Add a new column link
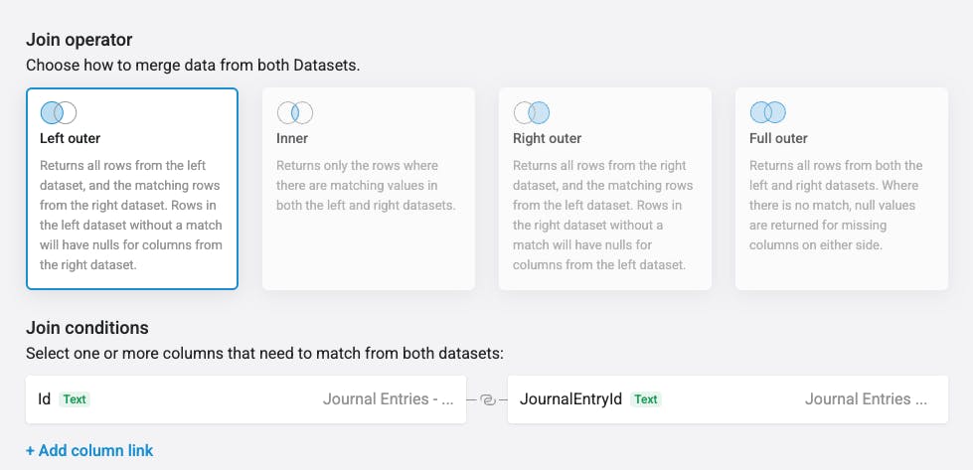Viewport: 973px width, 470px height. click(x=89, y=451)
